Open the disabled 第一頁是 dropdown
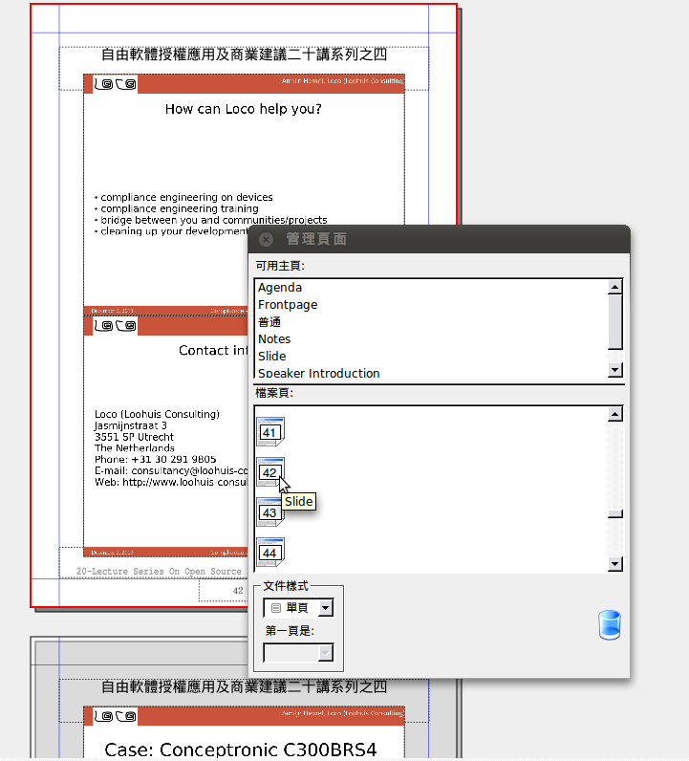This screenshot has width=689, height=761. 298,653
